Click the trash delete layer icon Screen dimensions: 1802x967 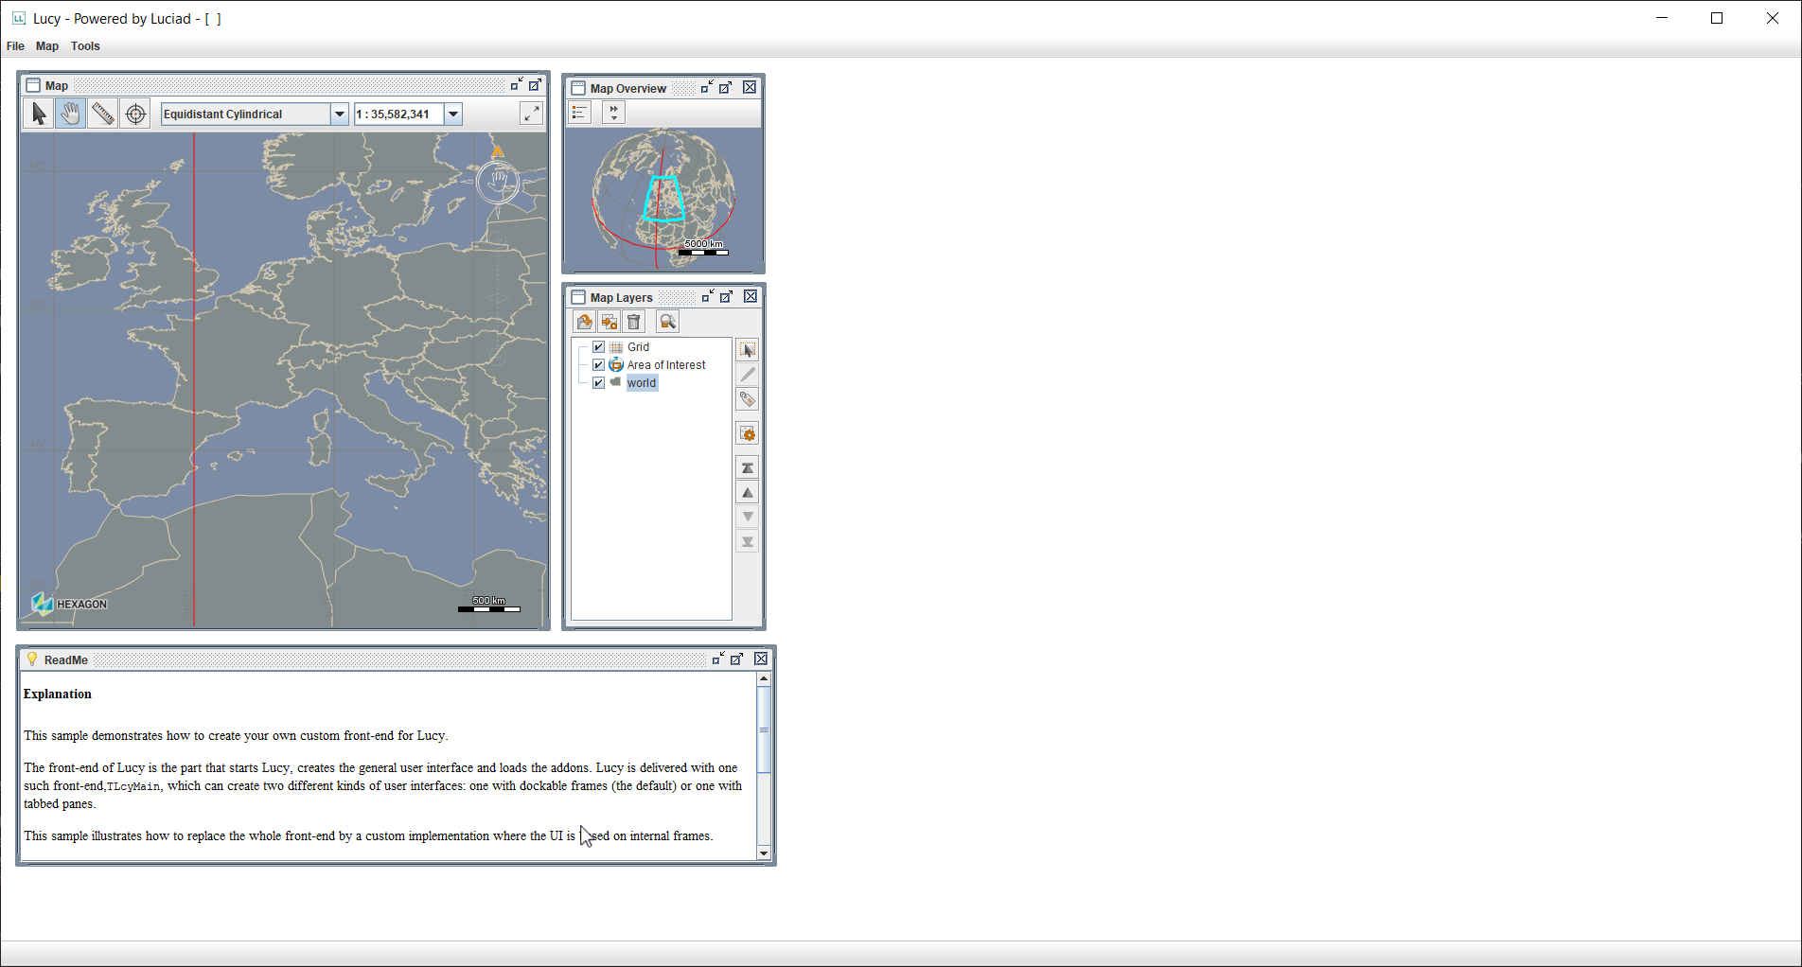pos(634,322)
